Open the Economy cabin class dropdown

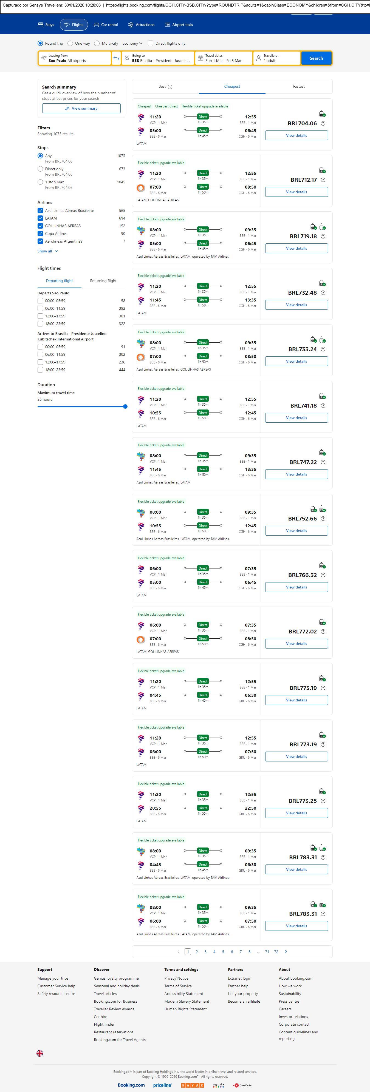click(132, 43)
